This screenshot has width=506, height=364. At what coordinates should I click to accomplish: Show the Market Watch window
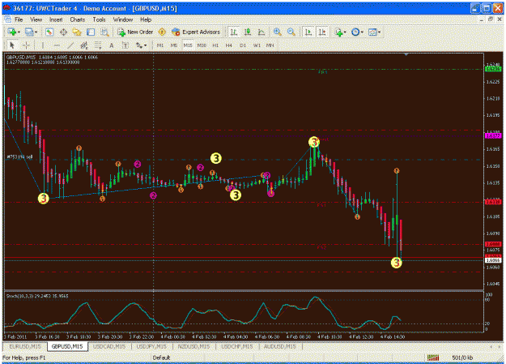coord(49,32)
